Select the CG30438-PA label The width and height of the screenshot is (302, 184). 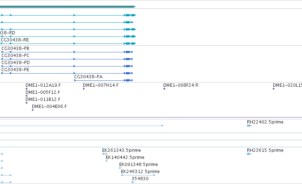pos(88,77)
